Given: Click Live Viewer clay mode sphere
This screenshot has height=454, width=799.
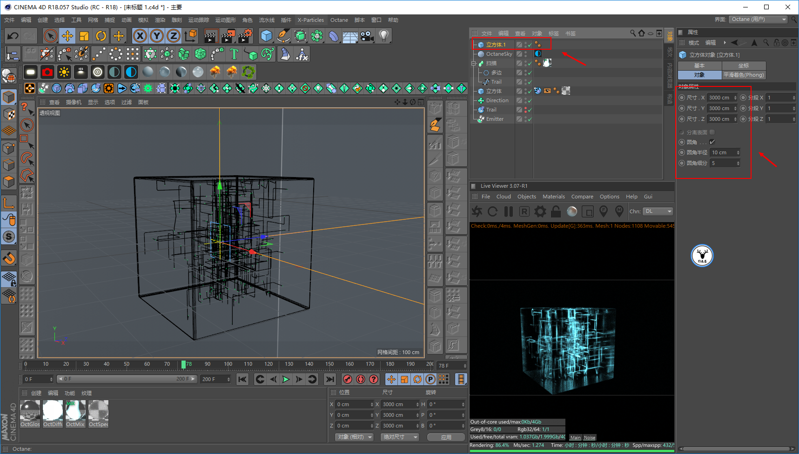Looking at the screenshot, I should 572,211.
